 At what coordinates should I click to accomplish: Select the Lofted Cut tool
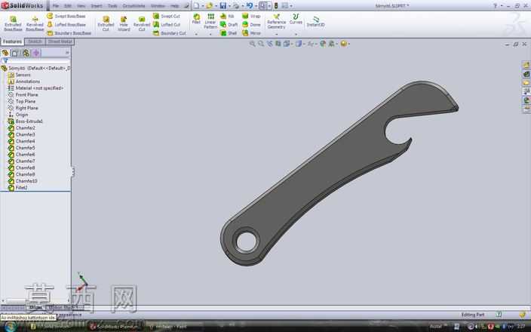tap(167, 24)
